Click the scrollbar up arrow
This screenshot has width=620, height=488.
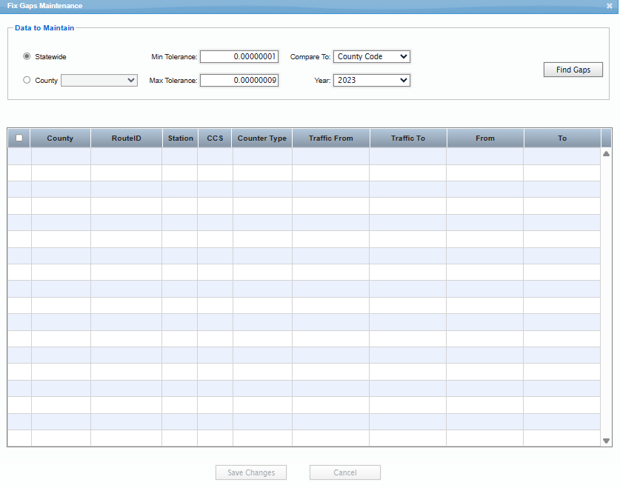605,153
